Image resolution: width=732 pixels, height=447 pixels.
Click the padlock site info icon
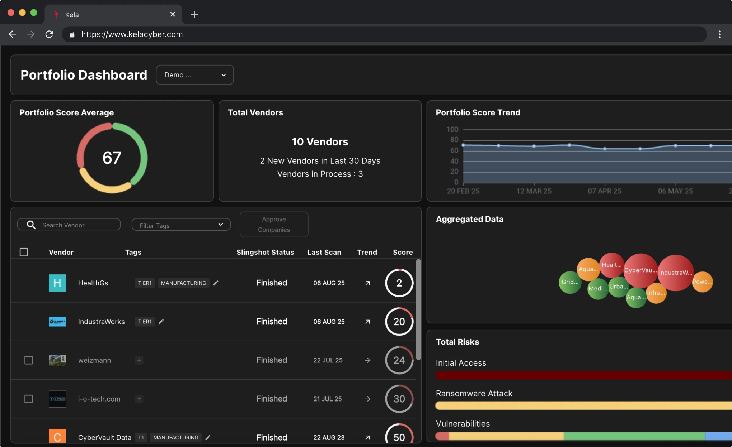[72, 34]
